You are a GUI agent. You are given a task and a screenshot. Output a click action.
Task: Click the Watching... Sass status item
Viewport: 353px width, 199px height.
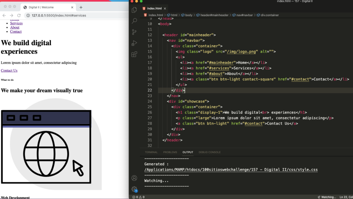327,197
